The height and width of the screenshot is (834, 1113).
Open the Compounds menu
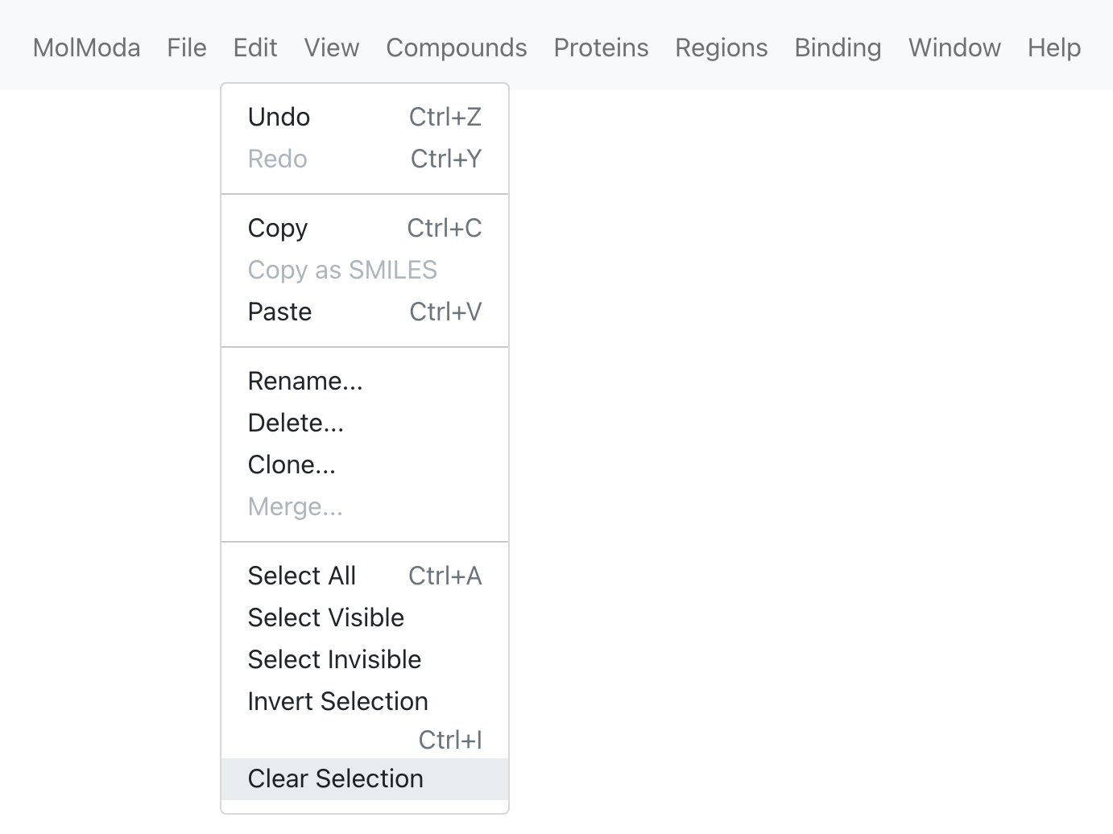[x=457, y=47]
